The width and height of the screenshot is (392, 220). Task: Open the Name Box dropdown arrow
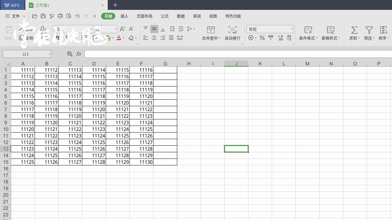pos(49,54)
